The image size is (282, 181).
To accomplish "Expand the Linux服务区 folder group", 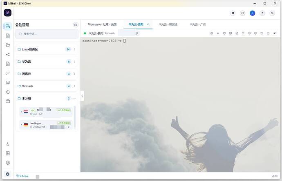I will [47, 49].
